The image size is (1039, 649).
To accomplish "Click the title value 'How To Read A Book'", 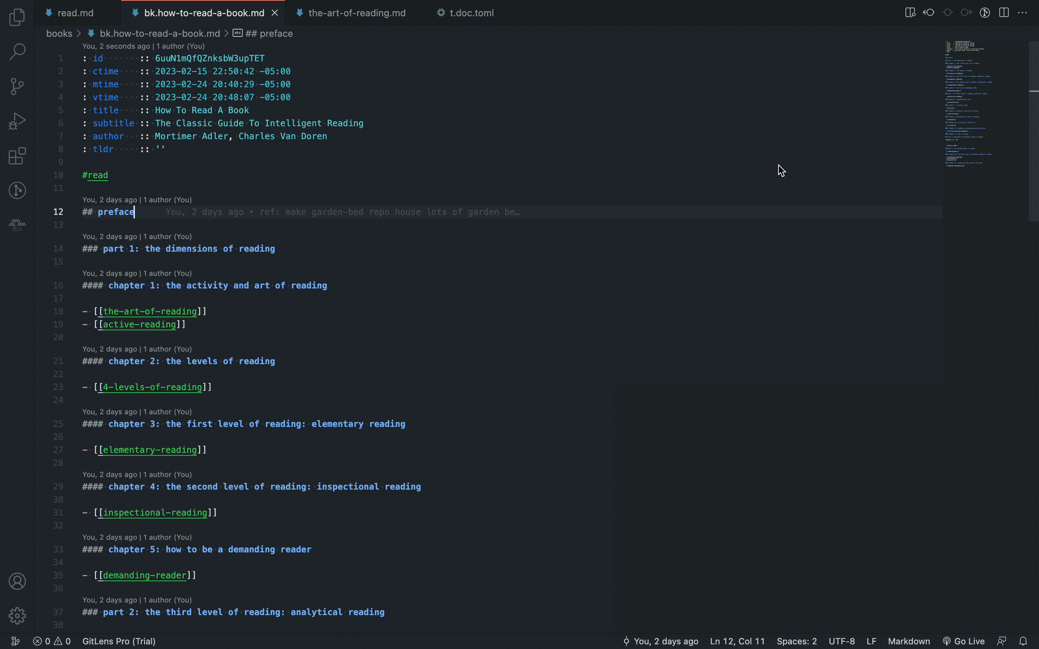I will [202, 110].
